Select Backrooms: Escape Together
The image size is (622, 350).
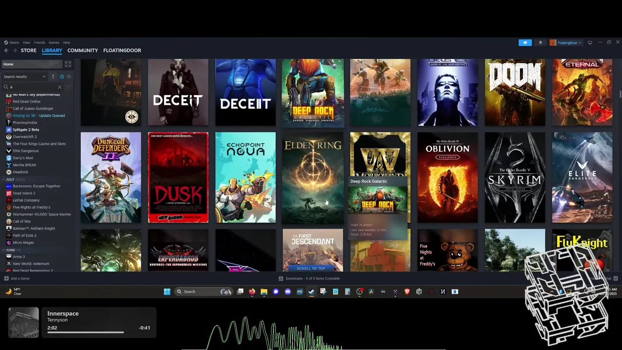point(36,186)
